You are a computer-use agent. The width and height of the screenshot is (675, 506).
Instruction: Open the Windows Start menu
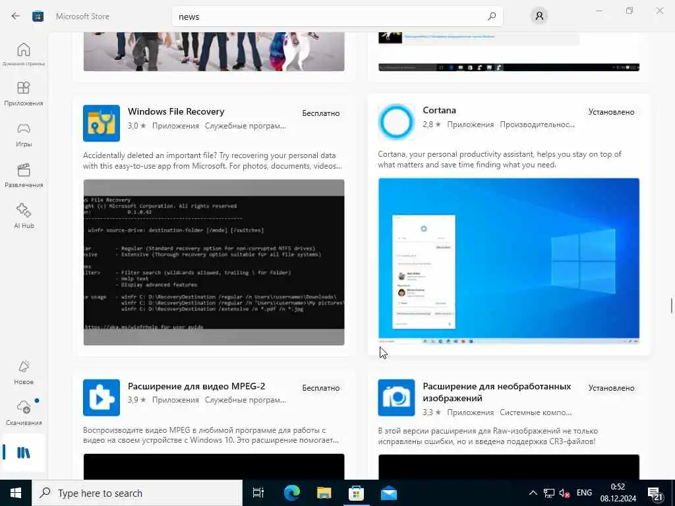click(x=16, y=493)
